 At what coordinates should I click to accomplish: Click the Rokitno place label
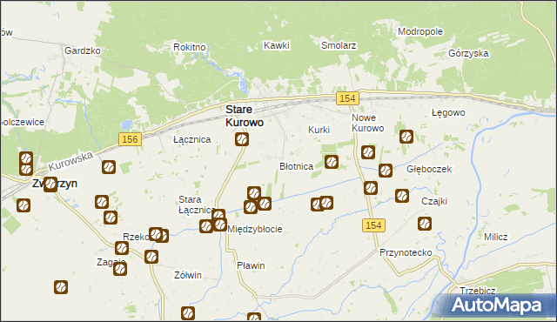[190, 47]
